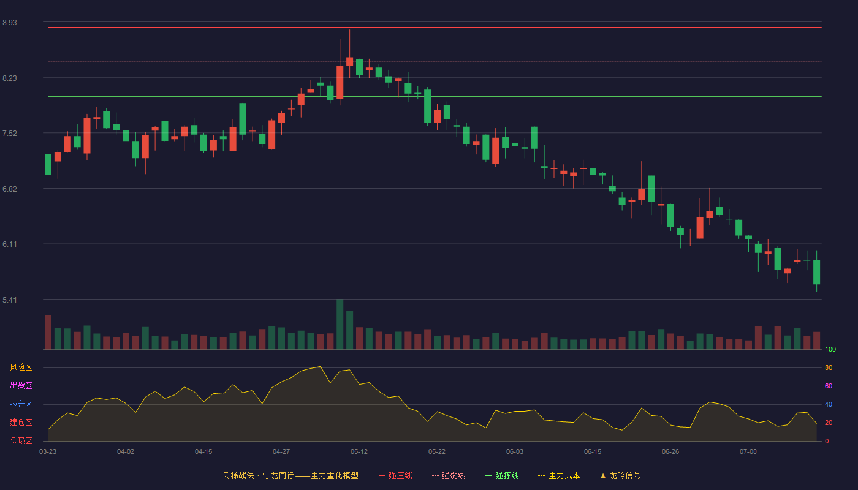Toggle the 龙吟信号 legend item
The image size is (858, 490).
pos(620,475)
